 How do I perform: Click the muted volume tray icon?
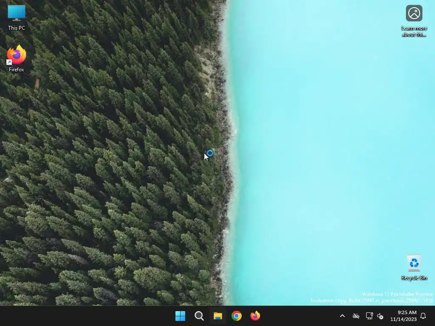pos(380,316)
